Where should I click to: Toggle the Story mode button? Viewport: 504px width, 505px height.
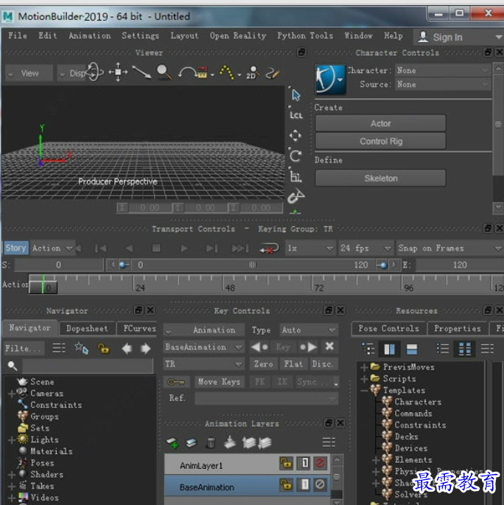click(15, 248)
